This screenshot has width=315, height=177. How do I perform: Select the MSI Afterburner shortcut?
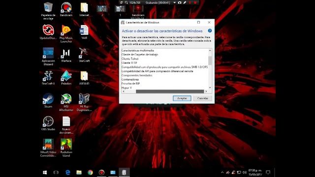pyautogui.click(x=66, y=102)
